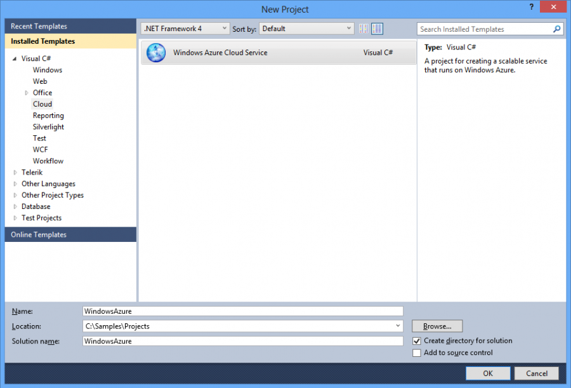
Task: Select the Office template category
Action: [x=43, y=93]
